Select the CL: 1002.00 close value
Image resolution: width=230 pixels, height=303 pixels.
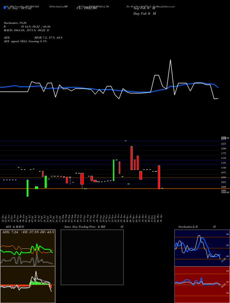tap(86, 8)
